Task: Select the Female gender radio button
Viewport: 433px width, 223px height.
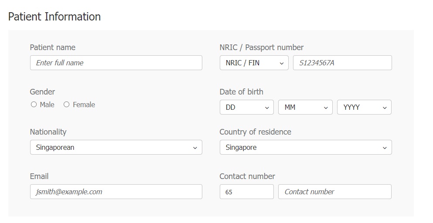Action: pos(67,105)
